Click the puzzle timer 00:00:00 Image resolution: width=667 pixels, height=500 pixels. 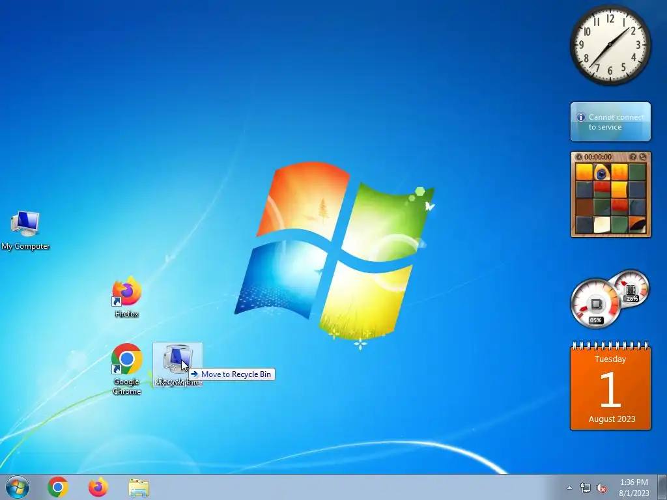(598, 157)
